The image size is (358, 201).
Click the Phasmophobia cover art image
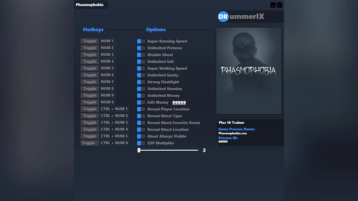click(x=249, y=71)
